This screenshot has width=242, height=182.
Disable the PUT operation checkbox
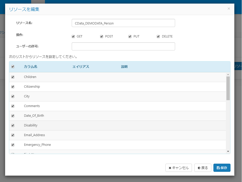(x=130, y=36)
